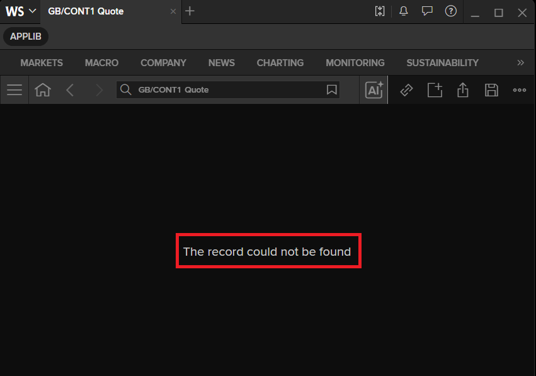Open the MARKETS menu
The height and width of the screenshot is (376, 536).
[x=42, y=63]
